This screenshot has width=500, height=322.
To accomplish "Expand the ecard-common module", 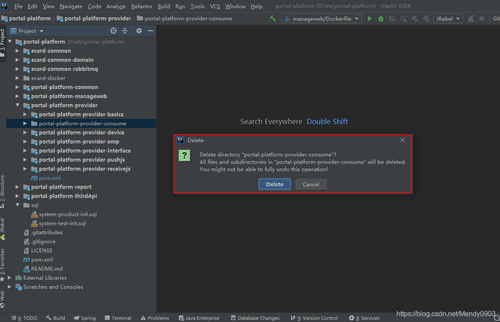I will (x=17, y=51).
